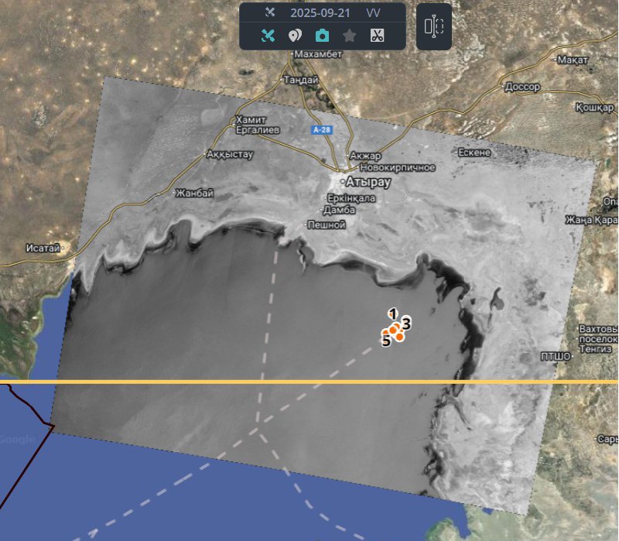The image size is (619, 541).
Task: Click the orange marker labeled 3
Action: pyautogui.click(x=400, y=336)
